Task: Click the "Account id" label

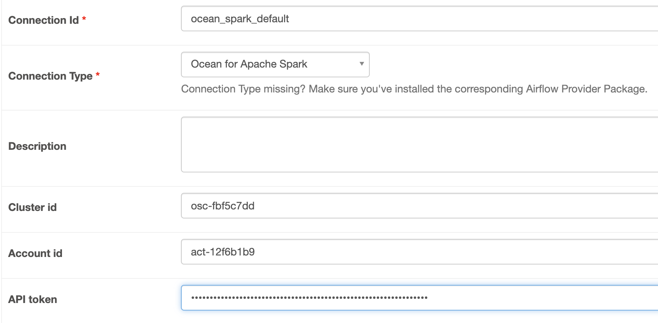Action: pos(35,253)
